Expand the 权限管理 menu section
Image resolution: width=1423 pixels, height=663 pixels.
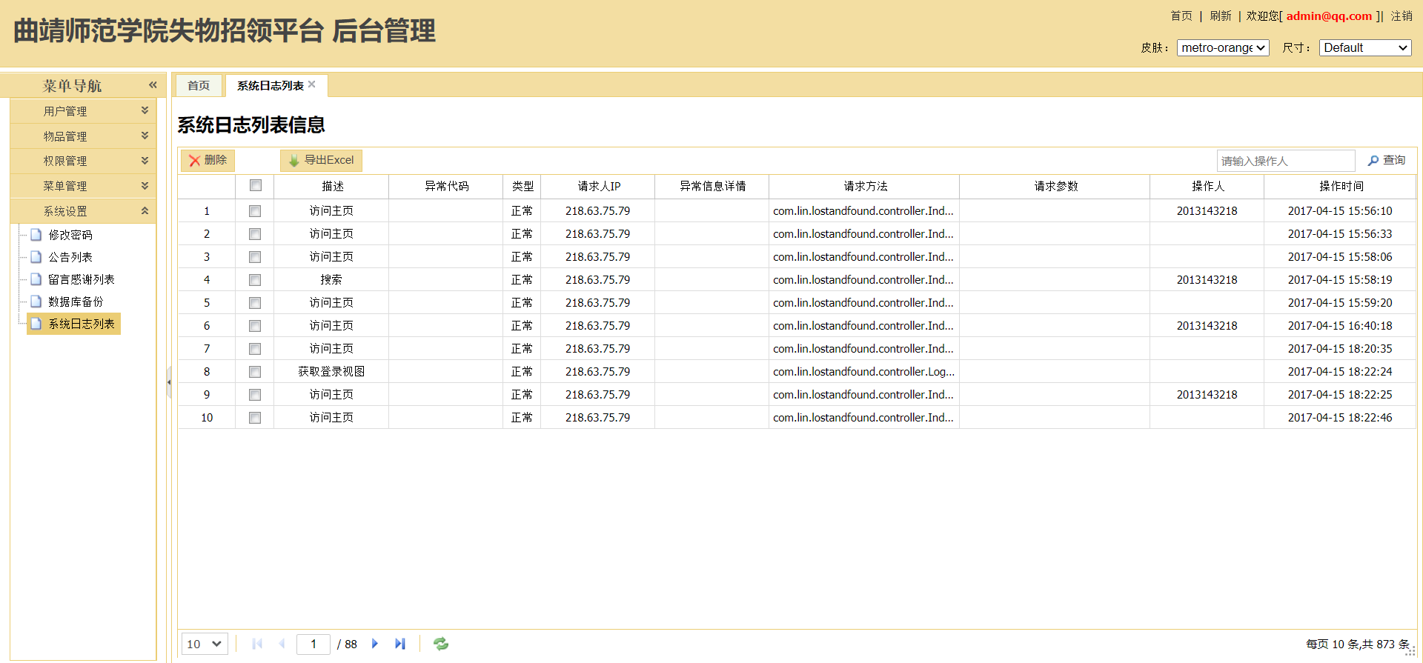[83, 161]
